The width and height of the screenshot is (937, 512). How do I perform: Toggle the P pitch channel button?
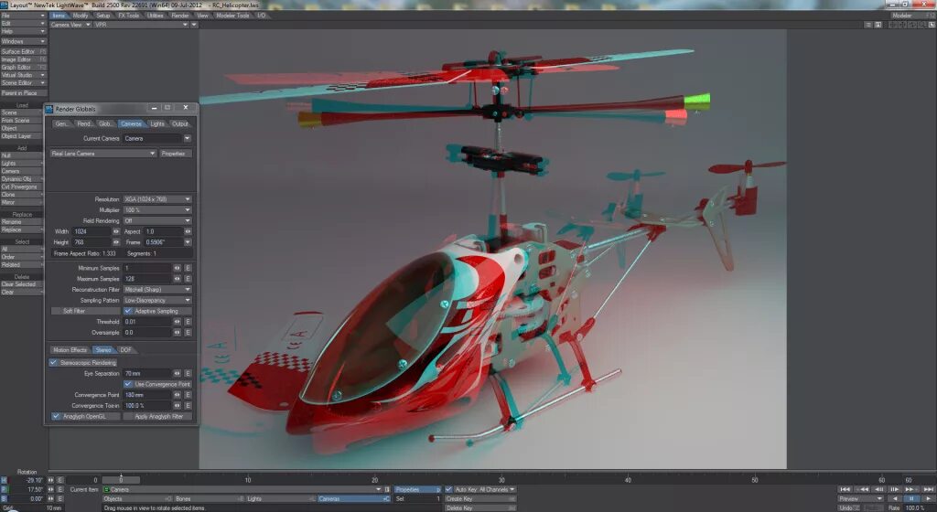click(x=4, y=489)
